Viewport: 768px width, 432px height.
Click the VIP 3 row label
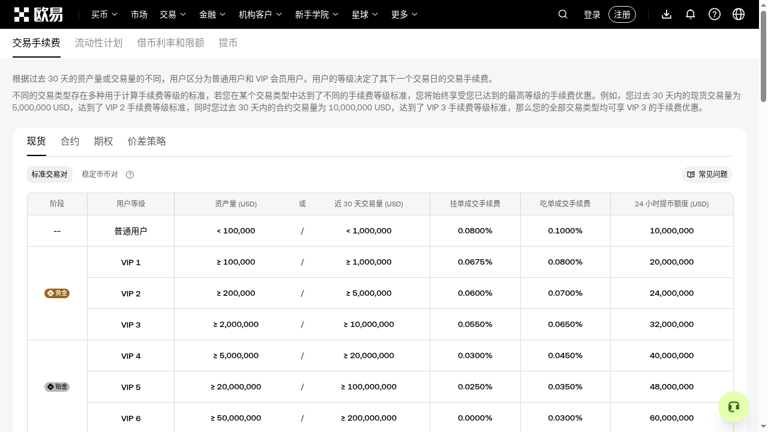tap(131, 325)
